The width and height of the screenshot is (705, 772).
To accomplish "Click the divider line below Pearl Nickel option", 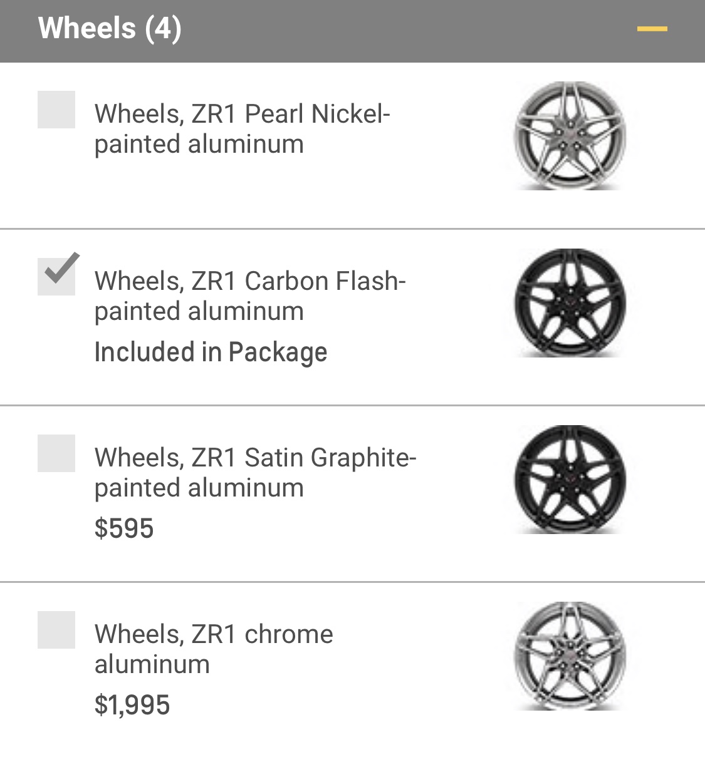I will pyautogui.click(x=352, y=229).
